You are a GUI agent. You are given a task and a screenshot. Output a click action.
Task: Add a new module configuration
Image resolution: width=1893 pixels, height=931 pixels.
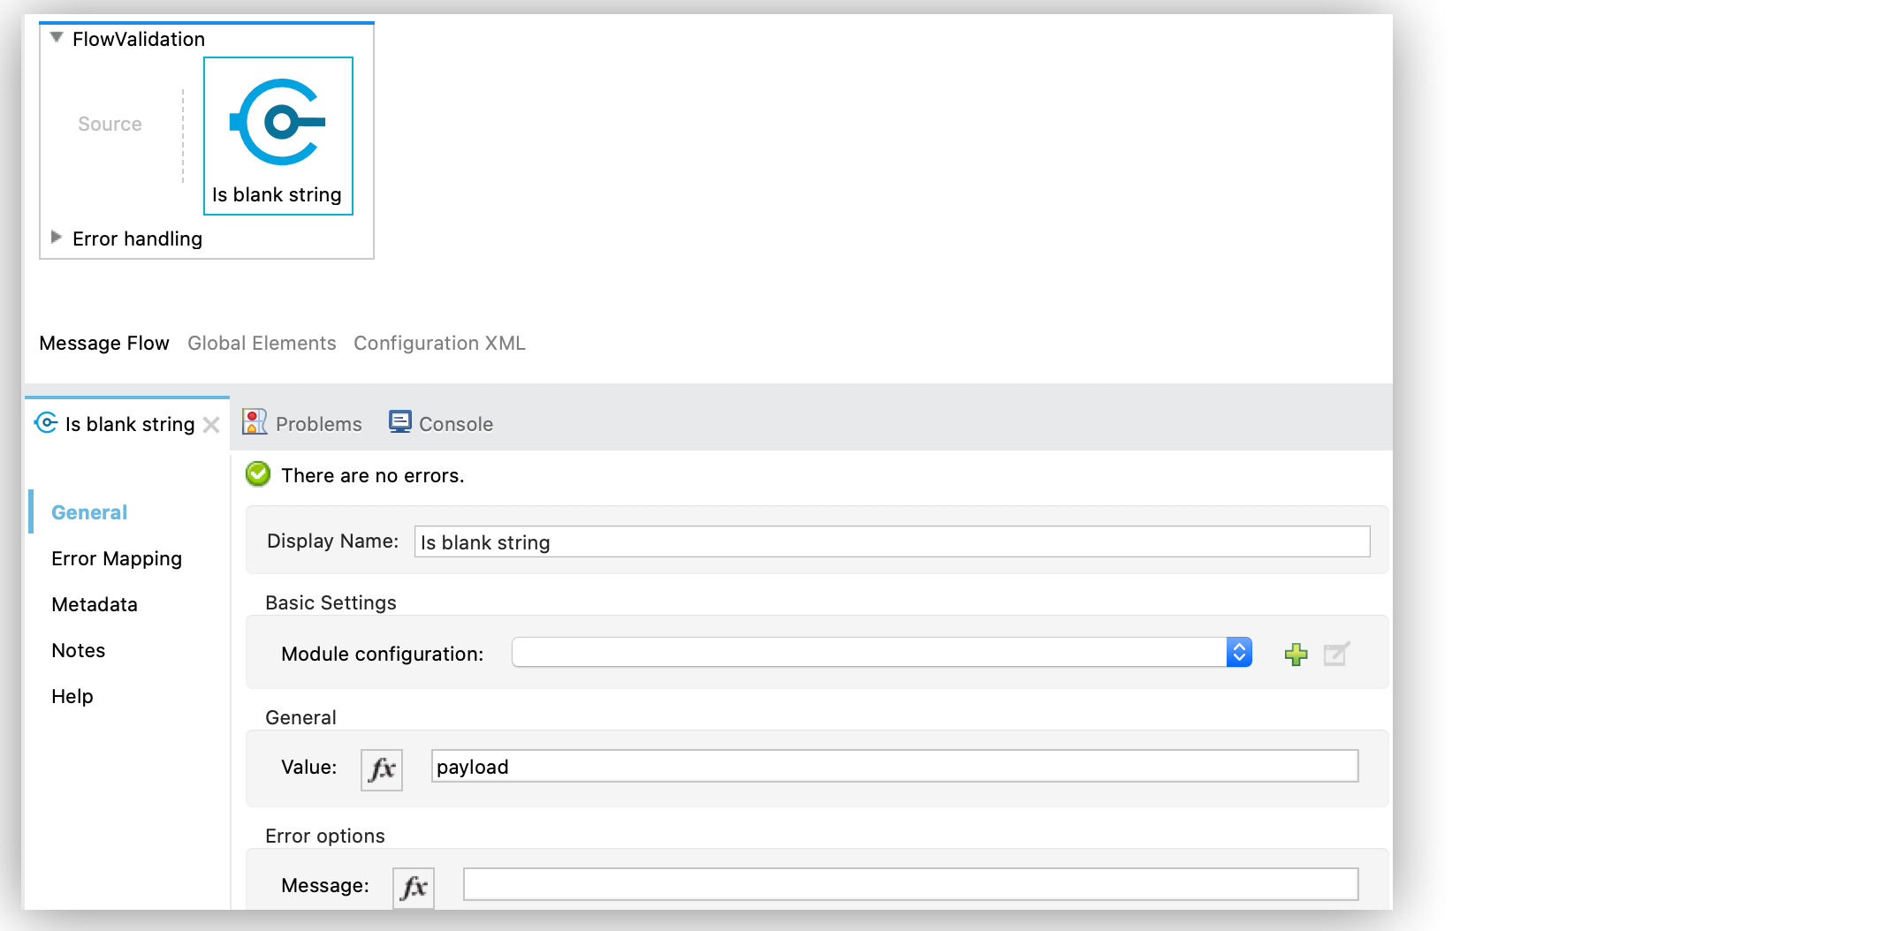[1296, 654]
